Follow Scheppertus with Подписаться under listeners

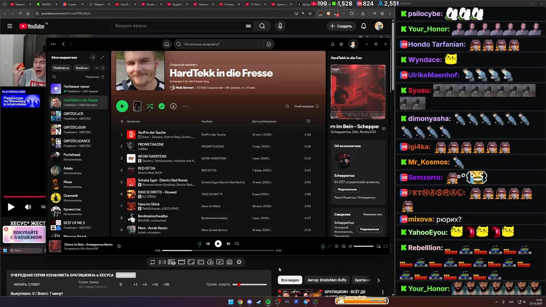point(347,189)
